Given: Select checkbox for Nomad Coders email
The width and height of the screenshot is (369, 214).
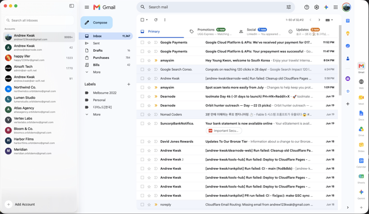Looking at the screenshot, I should click(x=142, y=114).
